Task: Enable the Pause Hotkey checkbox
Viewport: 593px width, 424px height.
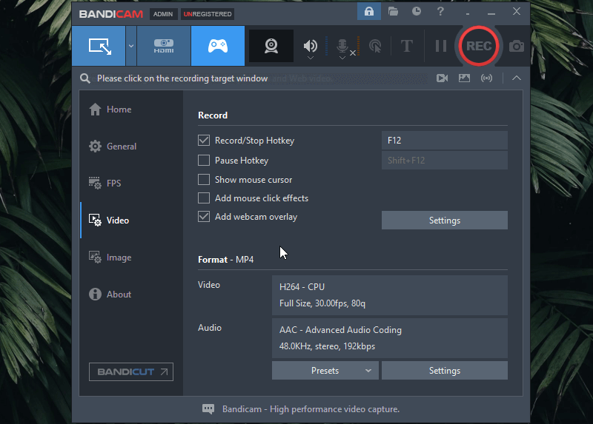Action: tap(204, 161)
